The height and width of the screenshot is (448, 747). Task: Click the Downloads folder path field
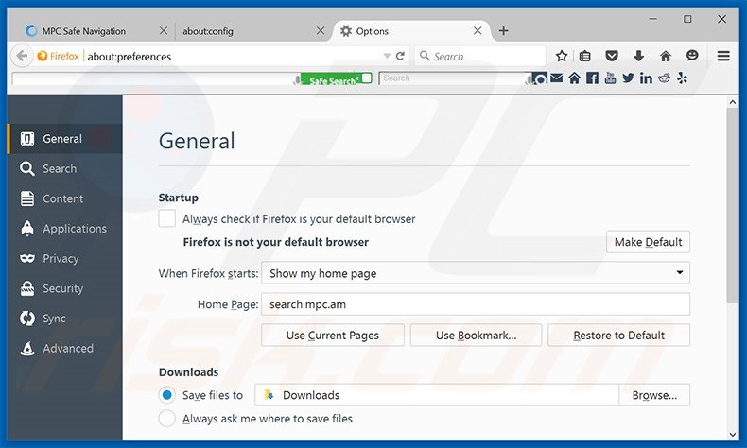(x=437, y=395)
